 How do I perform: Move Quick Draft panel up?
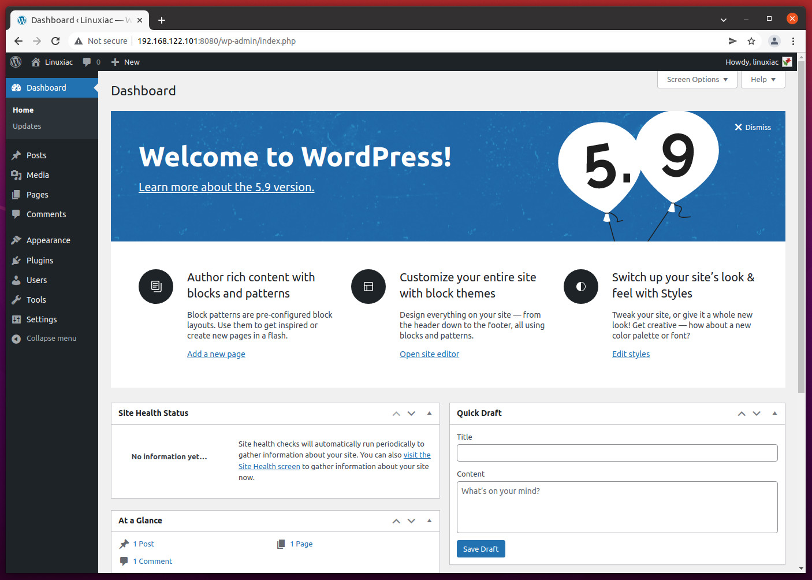[742, 414]
